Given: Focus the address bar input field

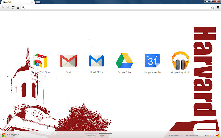Looking at the screenshot, I should [x=118, y=7].
